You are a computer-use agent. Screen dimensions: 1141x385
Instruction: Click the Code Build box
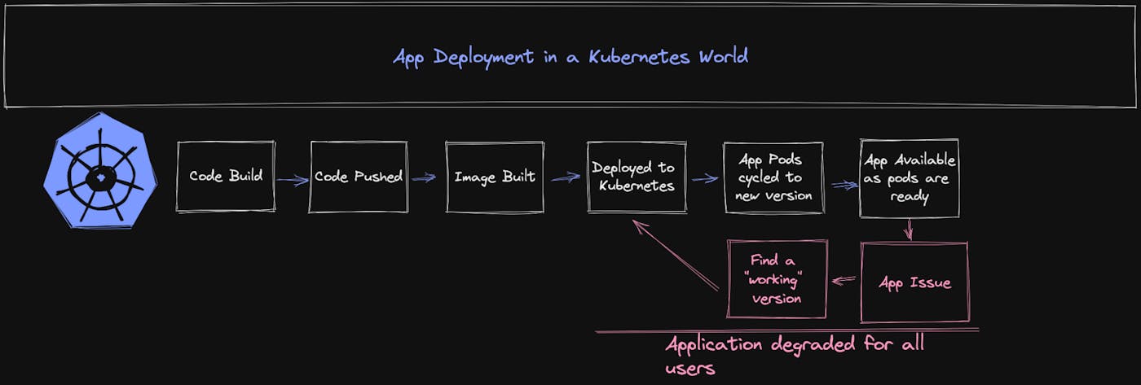pos(226,177)
